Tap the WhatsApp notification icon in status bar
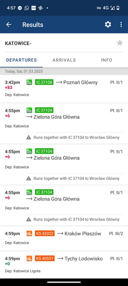This screenshot has height=286, width=128. (x=27, y=8)
